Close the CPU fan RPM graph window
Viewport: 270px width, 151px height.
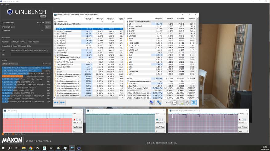164,111
